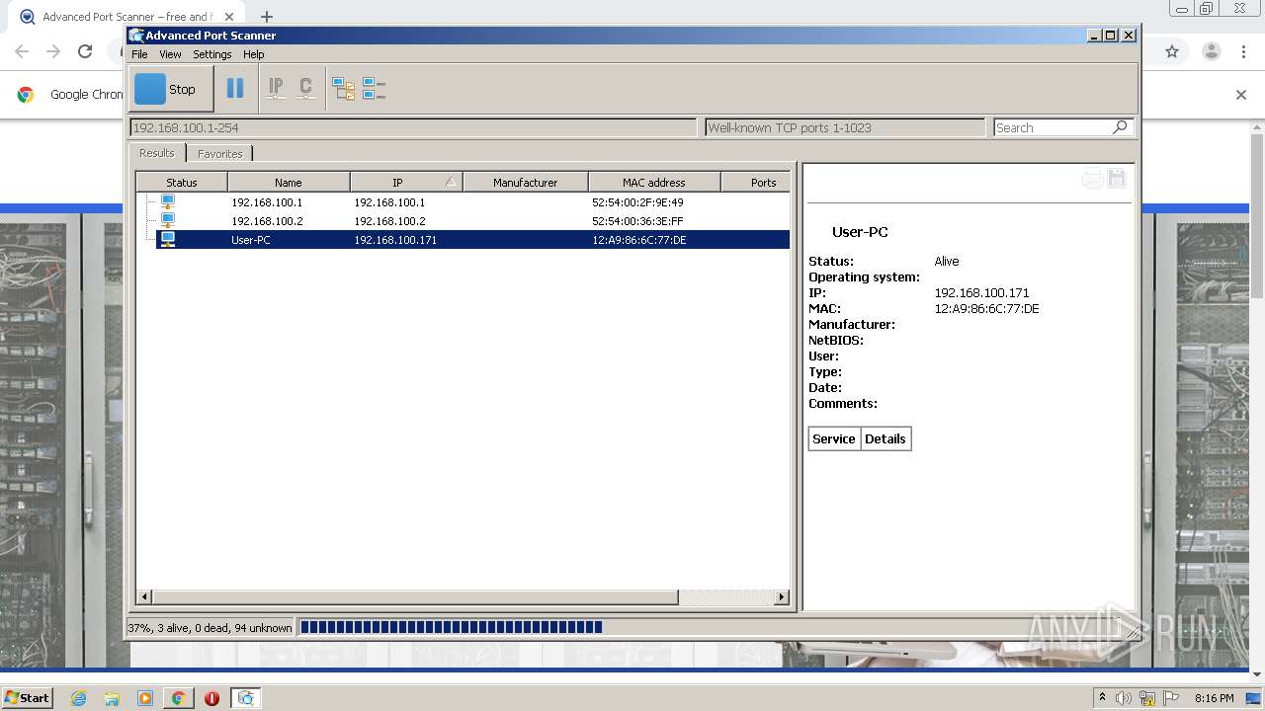Click the Well-known TCP ports 1-1023 field
This screenshot has height=711, width=1265.
click(x=845, y=127)
